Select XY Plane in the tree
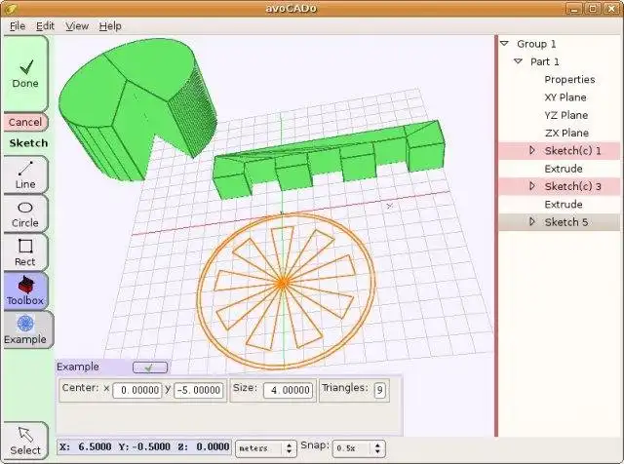Screen dimensions: 624x464 click(x=565, y=97)
